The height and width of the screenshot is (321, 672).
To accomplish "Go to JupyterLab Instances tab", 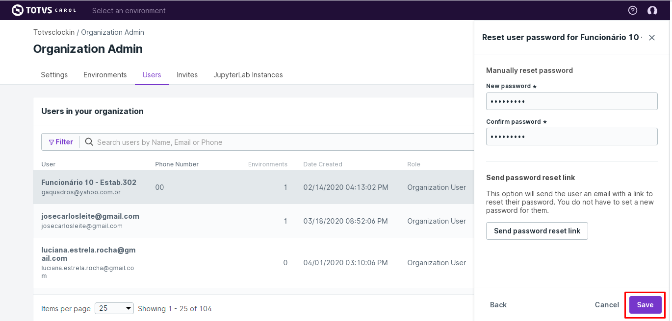I will [248, 75].
